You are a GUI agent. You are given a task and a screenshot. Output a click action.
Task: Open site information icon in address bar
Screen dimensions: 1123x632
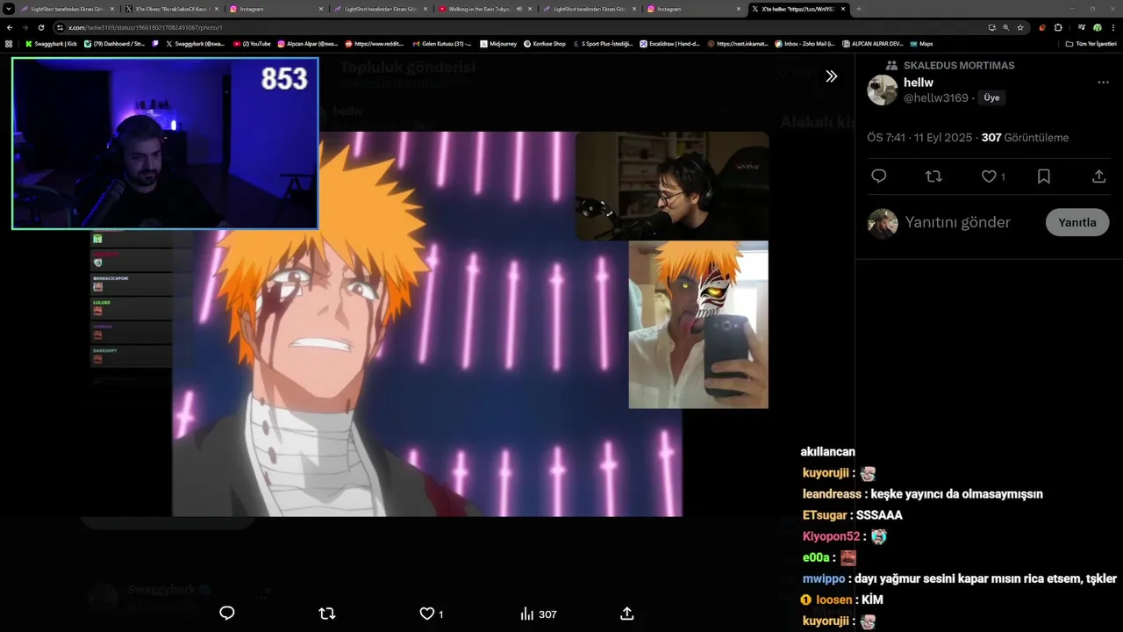(60, 27)
